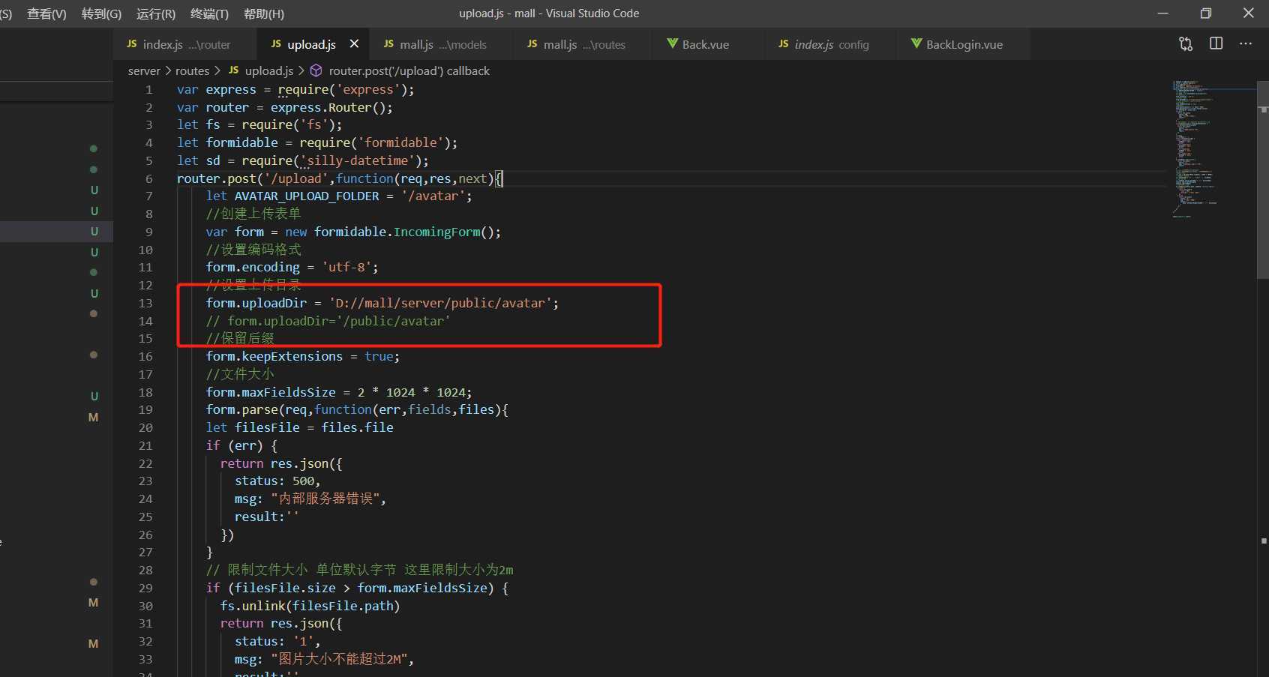Click 'form.encoding' on line 11
The height and width of the screenshot is (677, 1269).
coord(253,267)
